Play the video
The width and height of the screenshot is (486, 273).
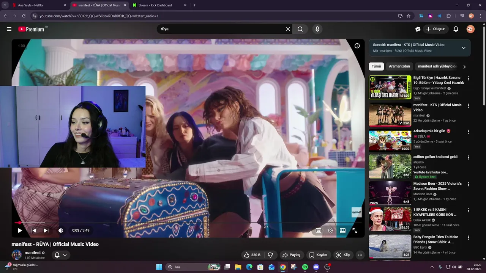20,231
